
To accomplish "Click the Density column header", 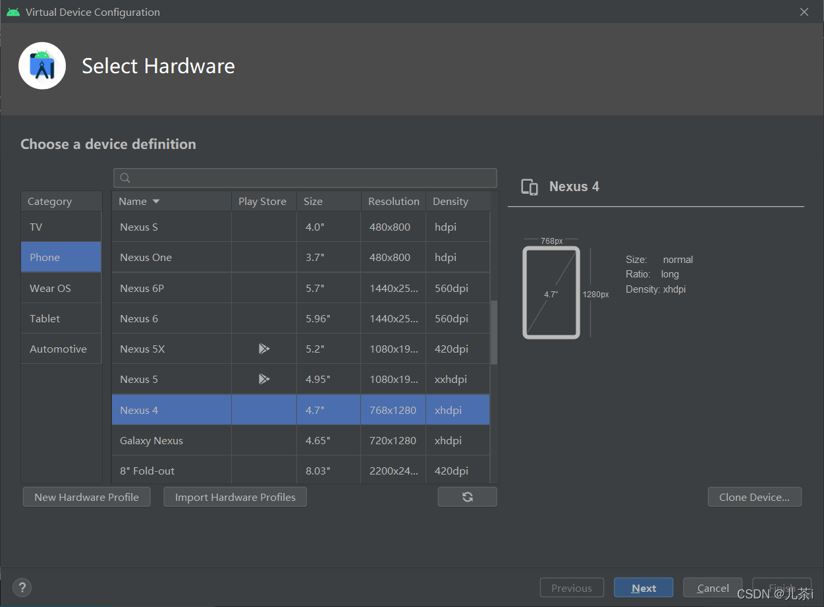I will (458, 201).
